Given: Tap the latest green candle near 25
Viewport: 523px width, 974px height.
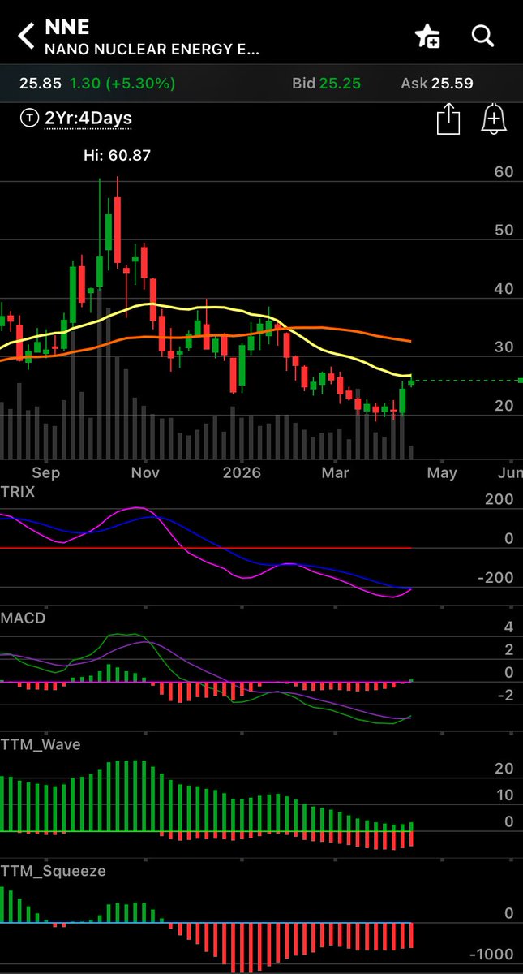Looking at the screenshot, I should [411, 382].
